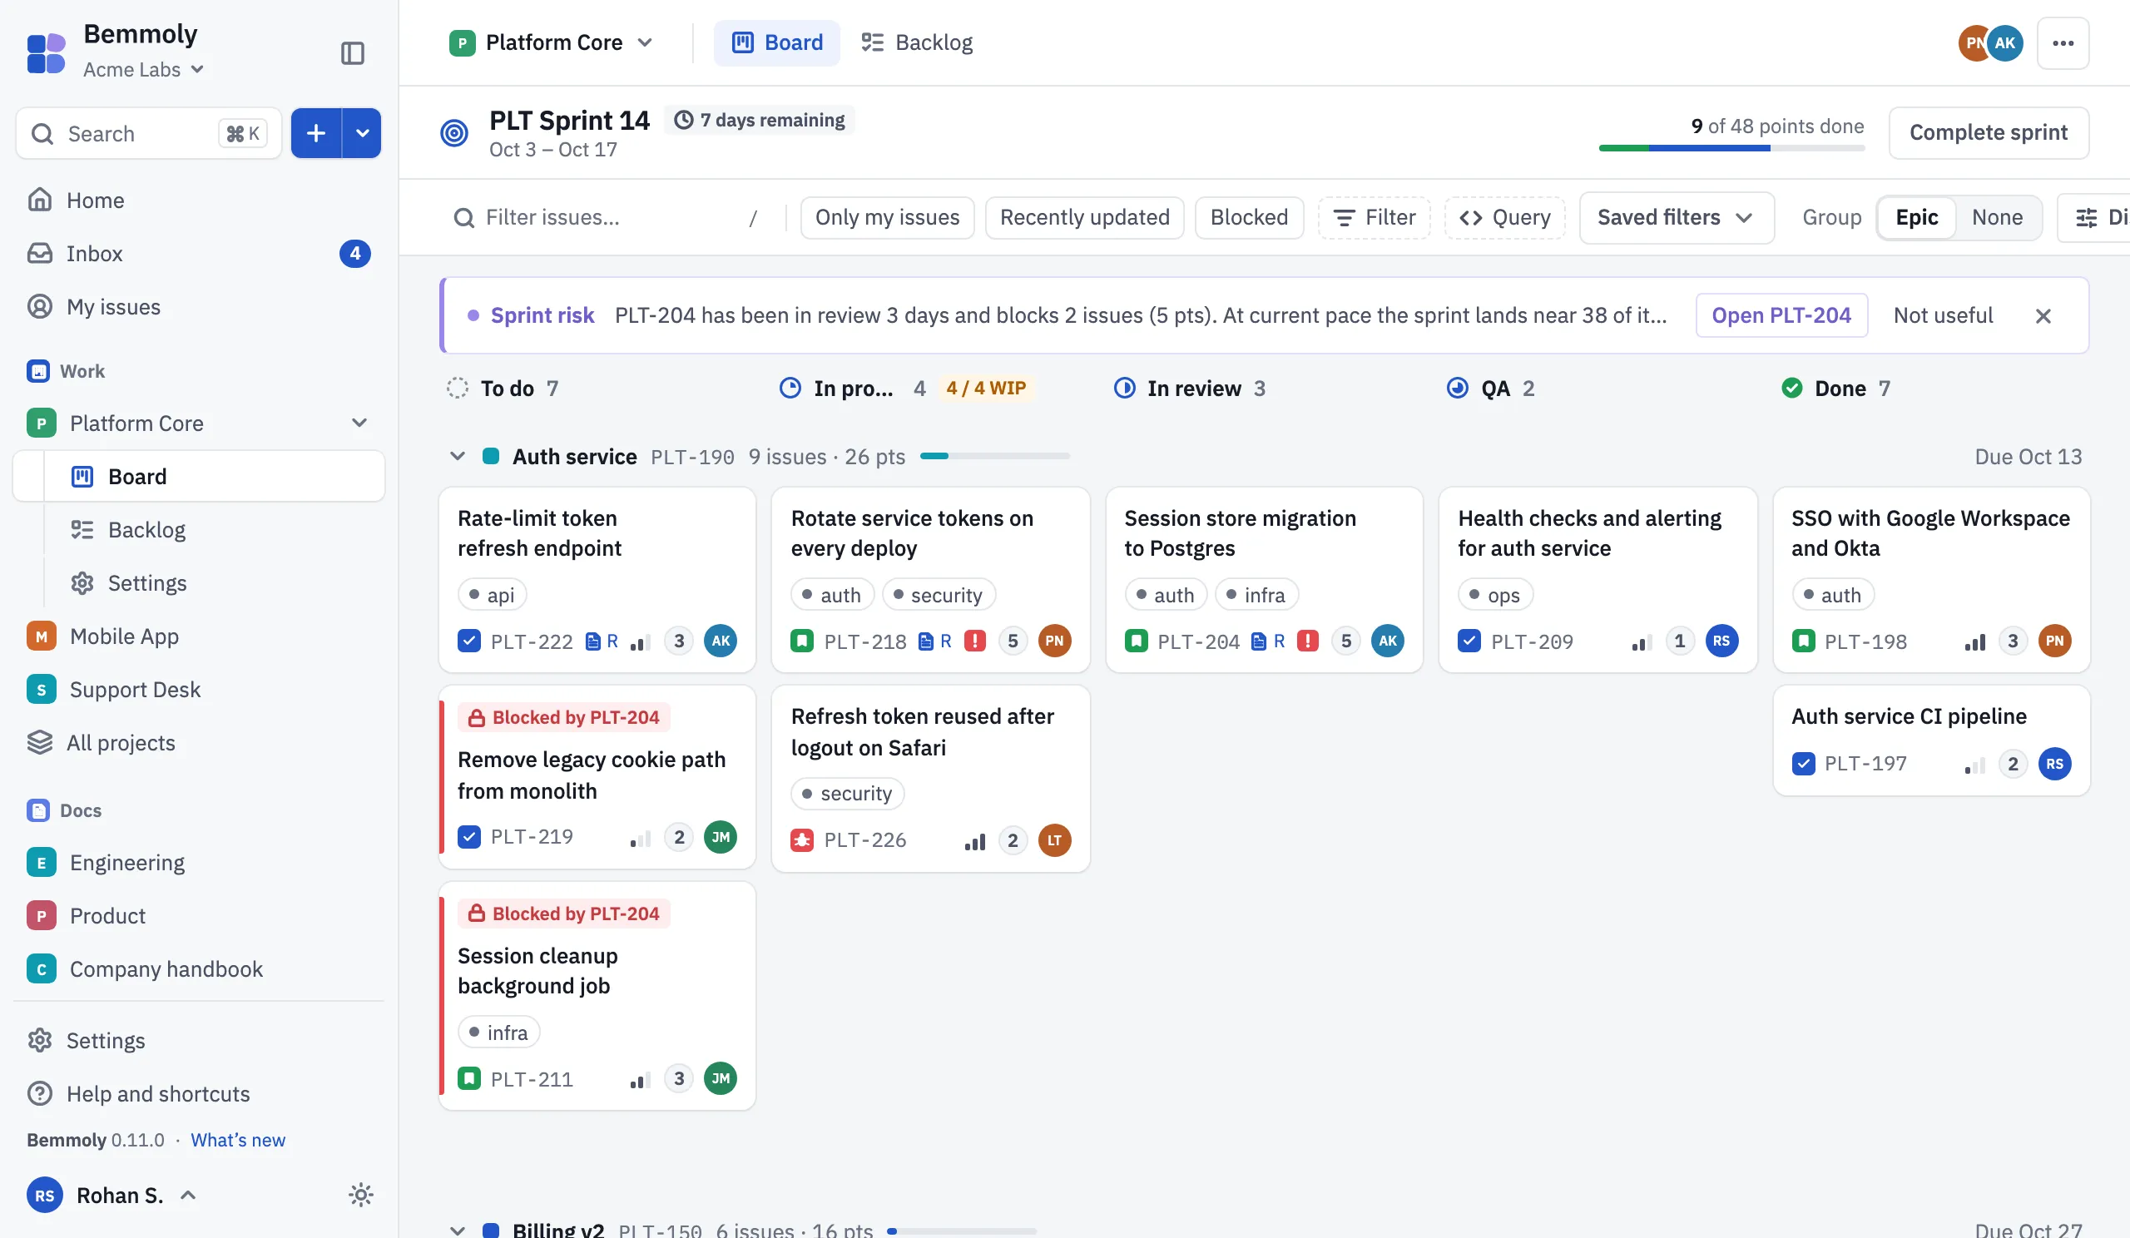The height and width of the screenshot is (1238, 2130).
Task: Open the Acme Labs workspace dropdown
Action: tap(144, 69)
